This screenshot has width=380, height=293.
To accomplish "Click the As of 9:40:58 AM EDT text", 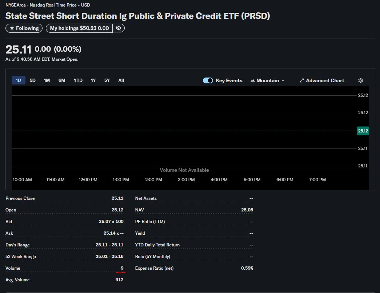I will point(42,59).
